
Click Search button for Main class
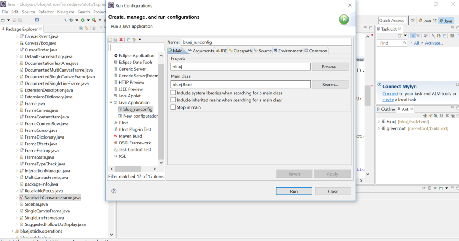tap(330, 85)
